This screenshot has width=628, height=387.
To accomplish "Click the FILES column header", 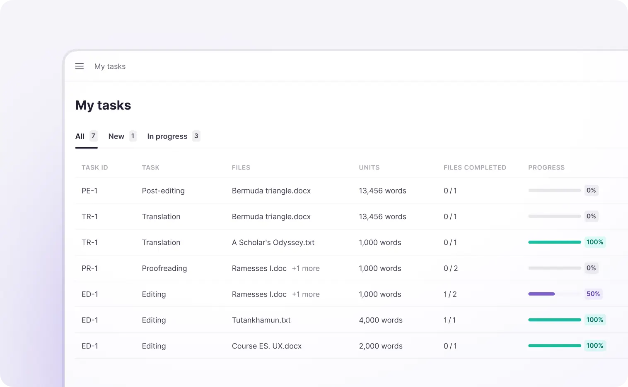I will [x=241, y=167].
